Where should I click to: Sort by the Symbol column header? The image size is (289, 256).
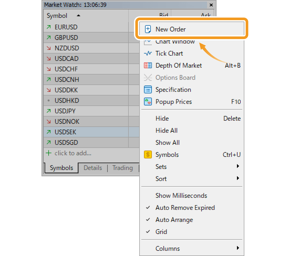[57, 16]
